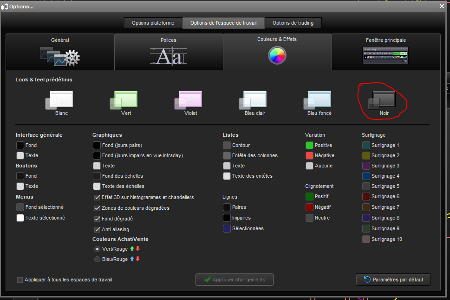The image size is (450, 300).
Task: Pick Variation Positive green swatch
Action: pos(309,145)
